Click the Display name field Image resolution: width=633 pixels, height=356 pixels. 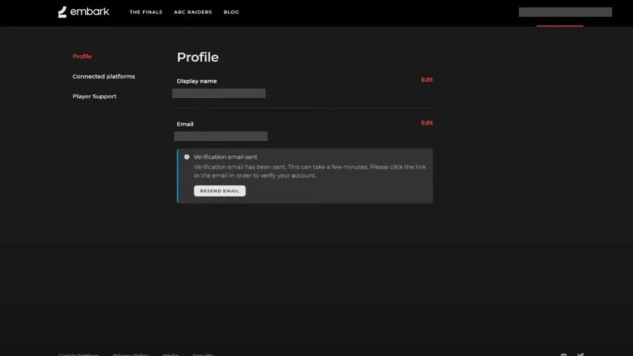[219, 93]
